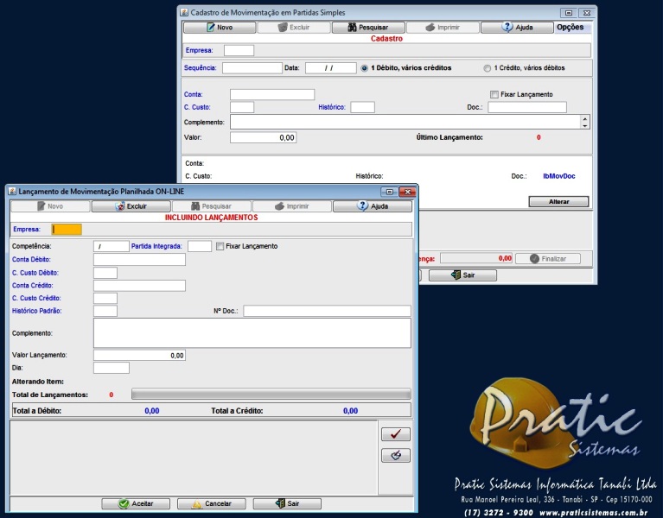
Task: Click the IbMovDoc text
Action: pyautogui.click(x=559, y=176)
